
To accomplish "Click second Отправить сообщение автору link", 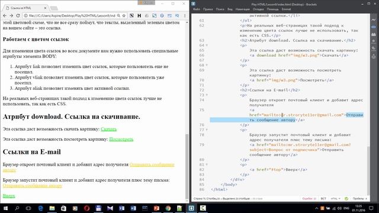I will click(33, 185).
